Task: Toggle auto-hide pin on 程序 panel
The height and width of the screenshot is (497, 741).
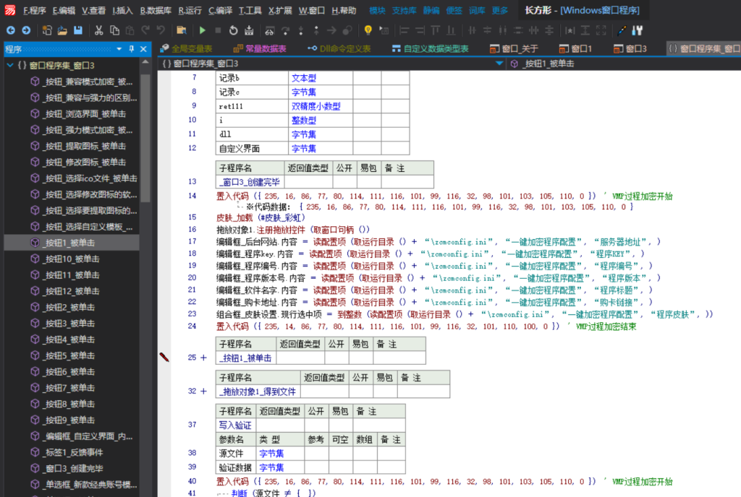Action: (131, 49)
